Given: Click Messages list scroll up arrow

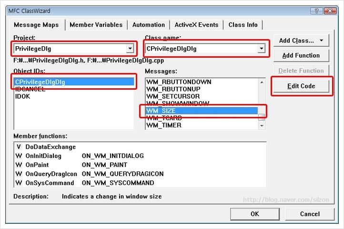Looking at the screenshot, I should pos(262,82).
